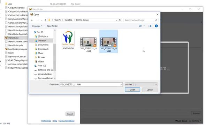Click the Open button in the dialog
The image size is (223, 125).
132,90
